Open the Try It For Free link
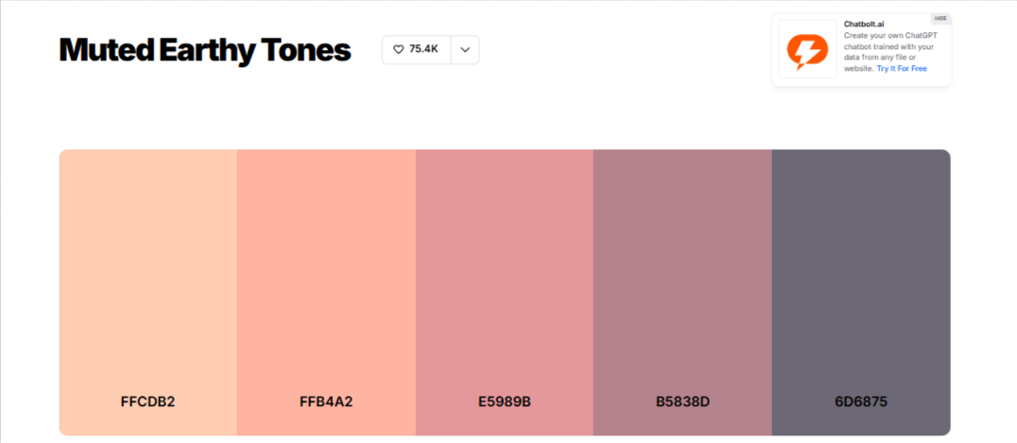This screenshot has width=1017, height=443. 901,69
